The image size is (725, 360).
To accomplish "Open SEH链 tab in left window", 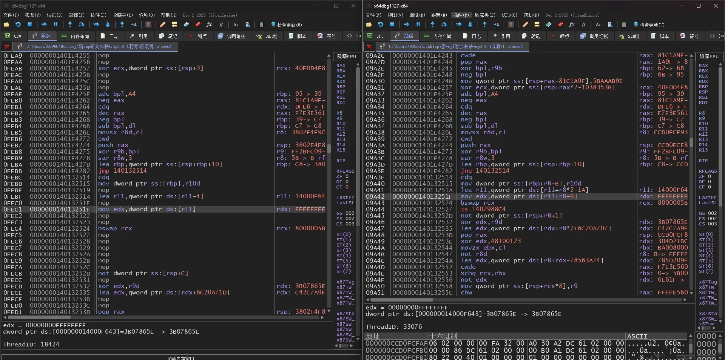I will (267, 36).
